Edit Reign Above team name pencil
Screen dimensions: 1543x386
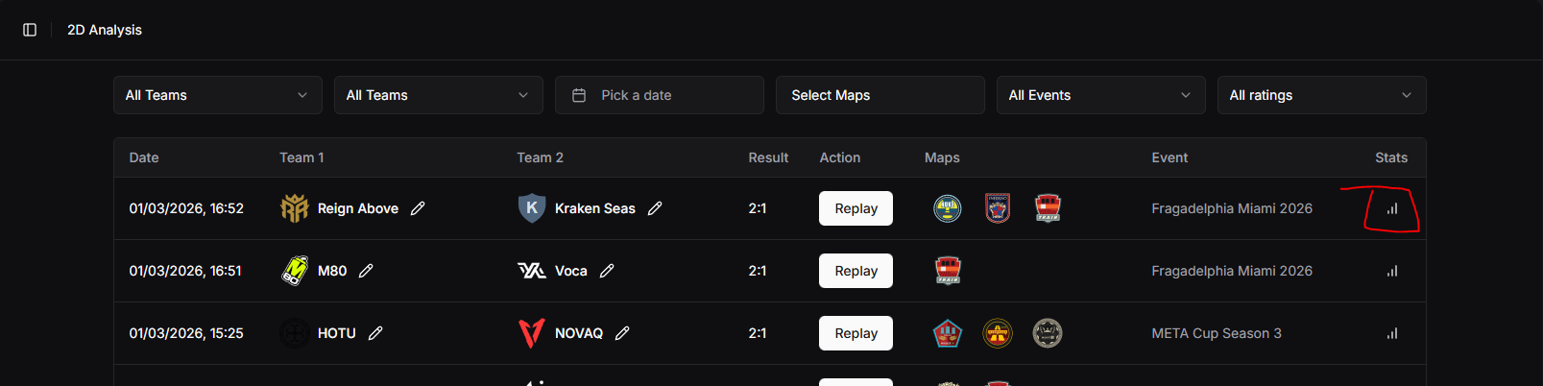(418, 208)
